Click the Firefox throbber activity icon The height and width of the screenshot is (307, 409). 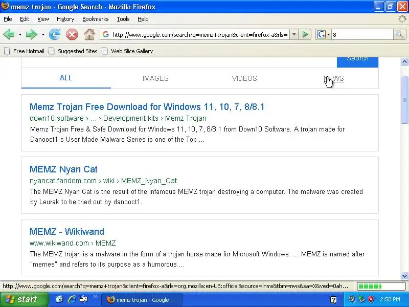402,19
